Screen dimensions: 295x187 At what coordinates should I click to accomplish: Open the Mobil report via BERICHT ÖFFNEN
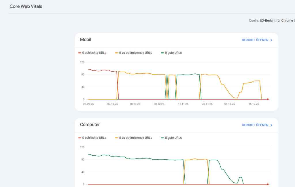(255, 40)
